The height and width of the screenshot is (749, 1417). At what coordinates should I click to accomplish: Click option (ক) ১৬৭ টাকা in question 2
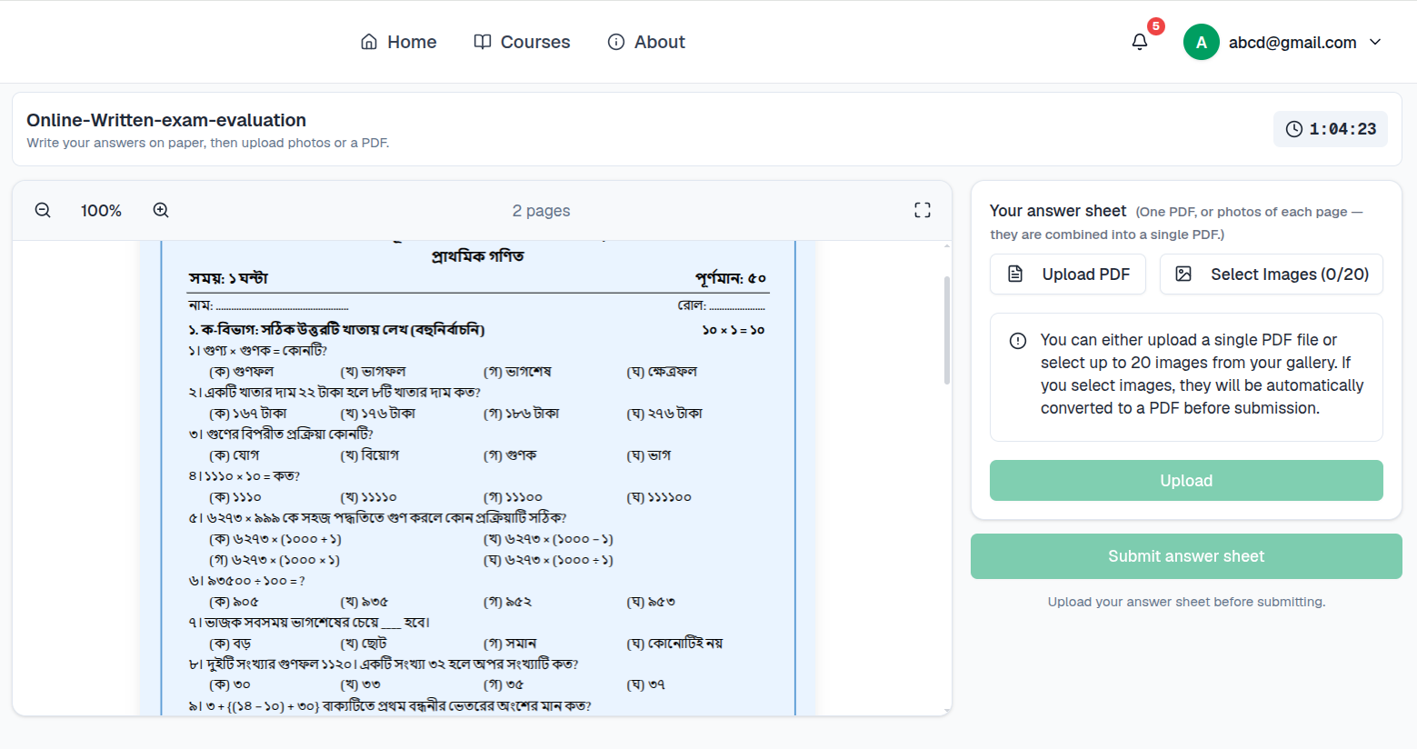point(248,414)
